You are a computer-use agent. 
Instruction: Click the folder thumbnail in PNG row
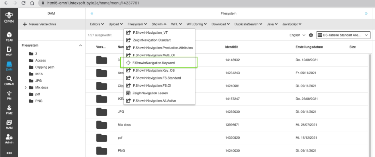(102, 150)
